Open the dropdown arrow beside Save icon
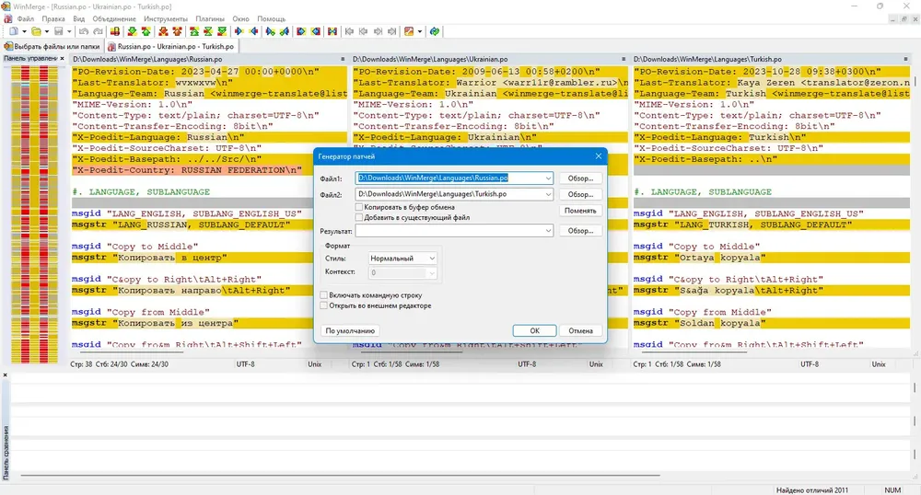The width and height of the screenshot is (921, 495). point(69,31)
